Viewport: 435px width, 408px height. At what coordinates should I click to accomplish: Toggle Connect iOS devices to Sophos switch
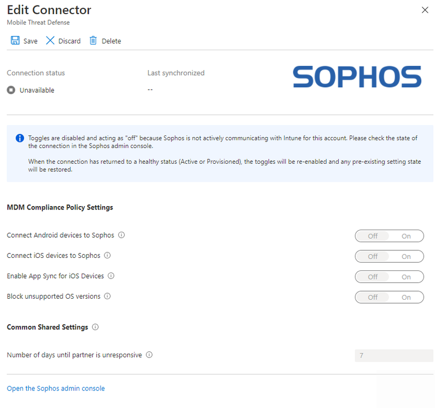pos(389,256)
